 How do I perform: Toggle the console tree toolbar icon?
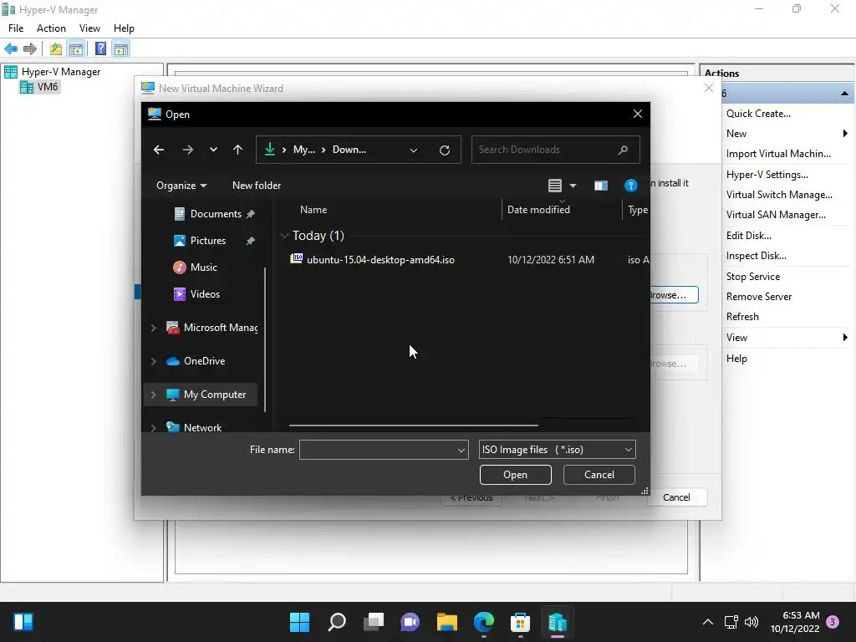pos(76,49)
